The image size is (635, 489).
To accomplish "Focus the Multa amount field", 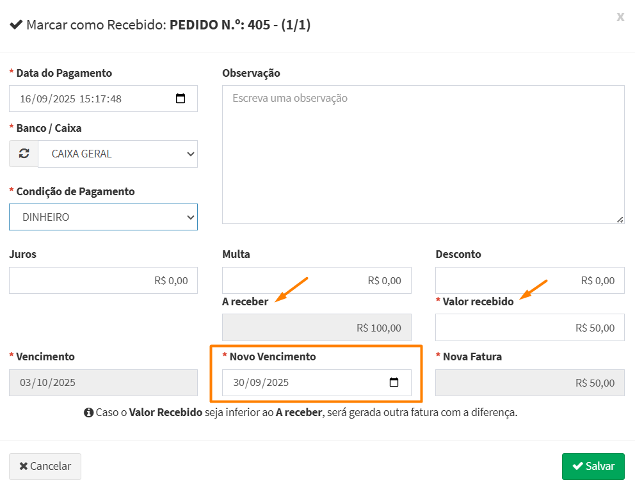I will point(316,280).
